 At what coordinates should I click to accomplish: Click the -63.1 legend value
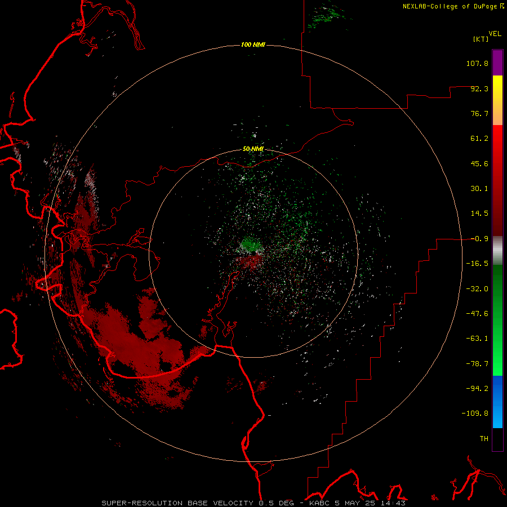coord(477,339)
